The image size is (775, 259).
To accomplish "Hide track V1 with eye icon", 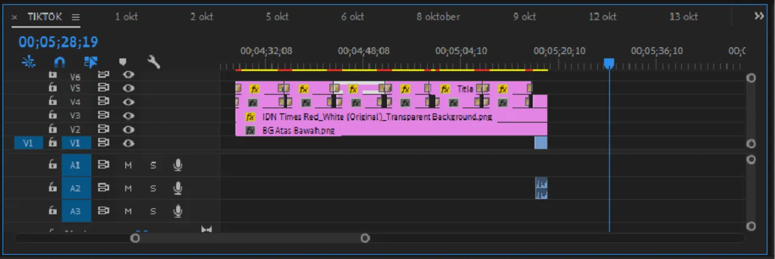I will pos(129,143).
